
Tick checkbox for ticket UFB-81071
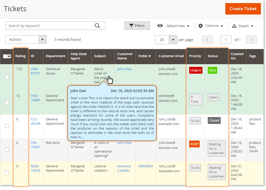click(7, 77)
